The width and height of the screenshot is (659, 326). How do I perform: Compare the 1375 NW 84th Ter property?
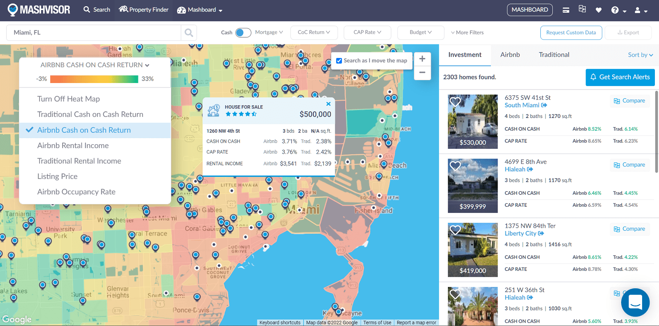point(629,229)
